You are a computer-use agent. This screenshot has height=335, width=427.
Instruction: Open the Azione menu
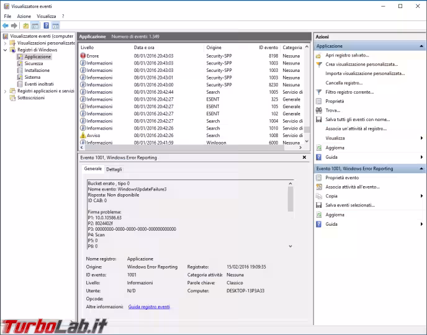(24, 16)
